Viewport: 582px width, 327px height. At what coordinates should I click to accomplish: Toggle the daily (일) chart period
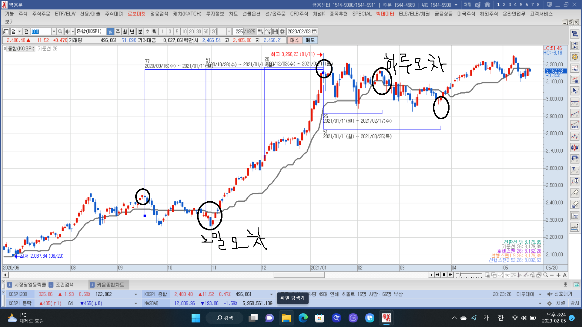tap(110, 31)
